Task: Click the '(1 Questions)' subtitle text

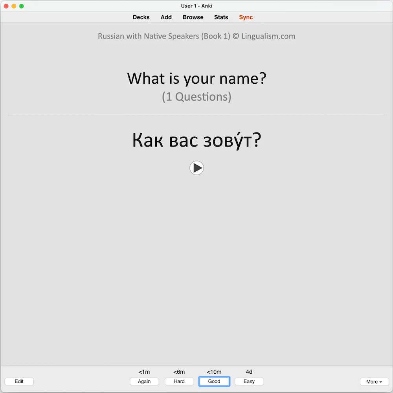Action: coord(196,97)
